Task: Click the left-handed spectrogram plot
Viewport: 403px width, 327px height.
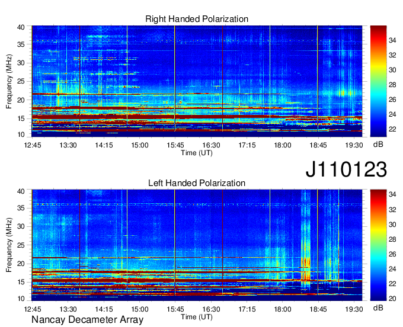Action: (x=197, y=245)
